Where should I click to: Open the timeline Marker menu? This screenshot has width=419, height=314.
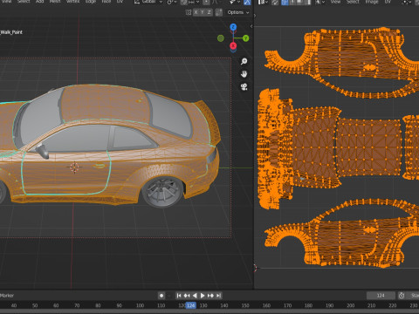click(7, 296)
